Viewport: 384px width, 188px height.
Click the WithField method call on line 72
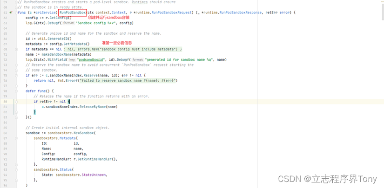point(58,60)
